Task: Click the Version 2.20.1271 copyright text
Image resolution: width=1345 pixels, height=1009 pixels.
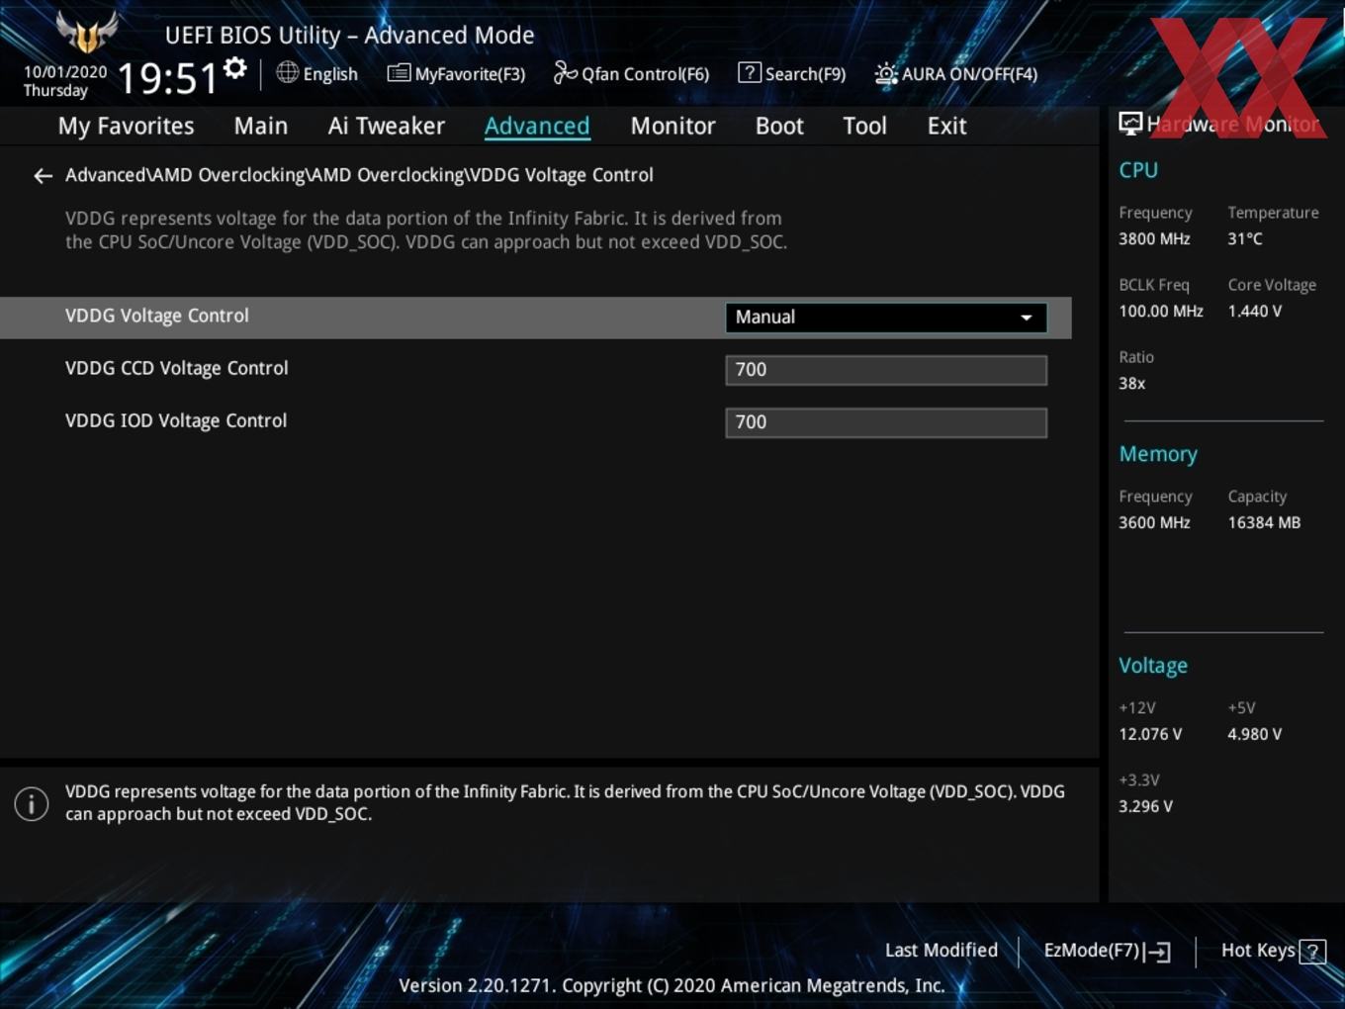Action: [672, 985]
